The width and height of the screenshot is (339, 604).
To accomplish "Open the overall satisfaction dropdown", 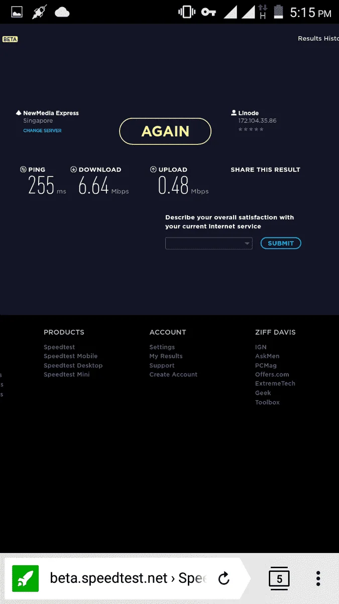I will [209, 244].
